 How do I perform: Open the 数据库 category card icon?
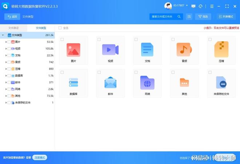pyautogui.click(x=73, y=83)
